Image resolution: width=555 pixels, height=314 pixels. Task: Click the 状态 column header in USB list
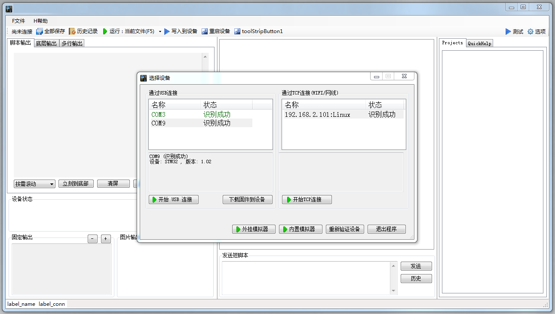click(226, 105)
